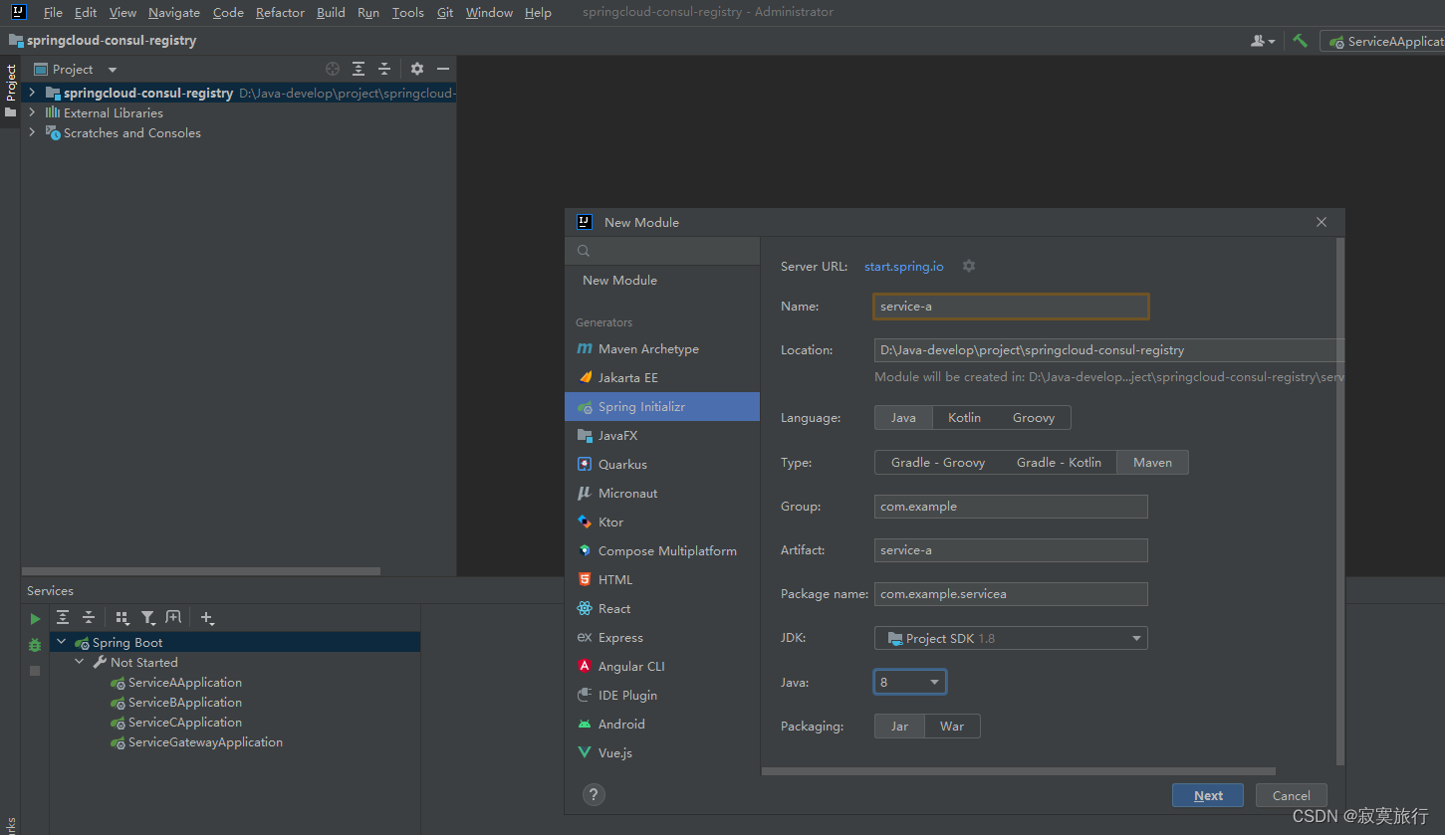Click the search magnifier in New Module dialog
The height and width of the screenshot is (835, 1445).
584,251
